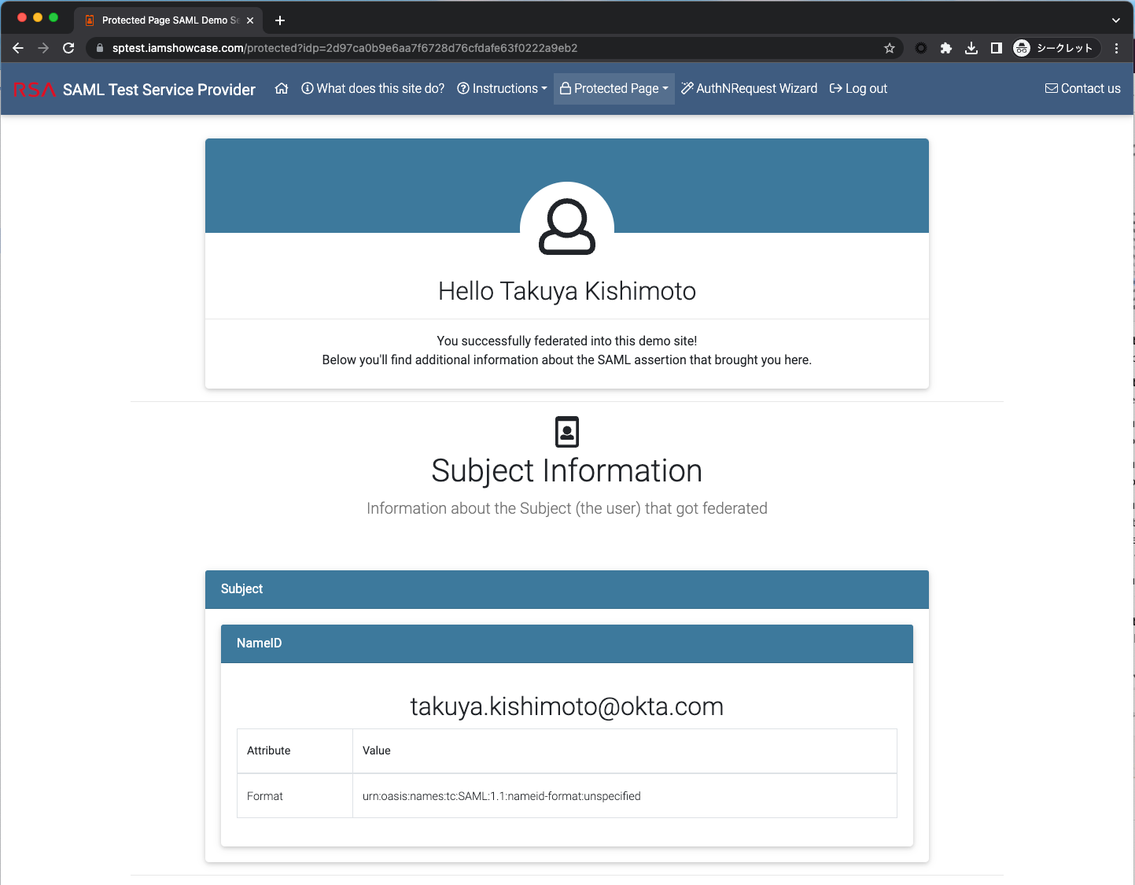The height and width of the screenshot is (885, 1135).
Task: Click the home icon in navbar
Action: click(282, 89)
